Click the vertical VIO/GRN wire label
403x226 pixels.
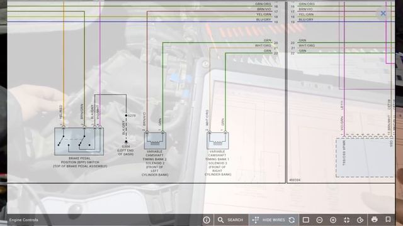click(x=342, y=123)
